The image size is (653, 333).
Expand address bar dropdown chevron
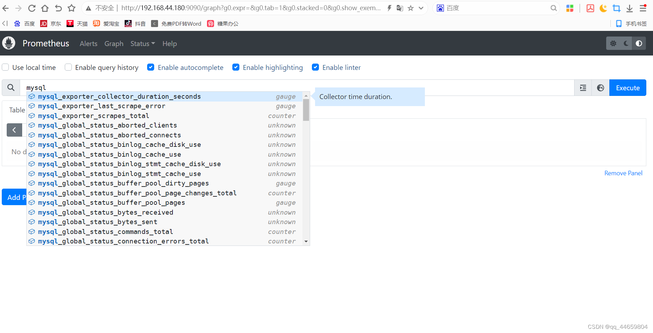tap(421, 8)
